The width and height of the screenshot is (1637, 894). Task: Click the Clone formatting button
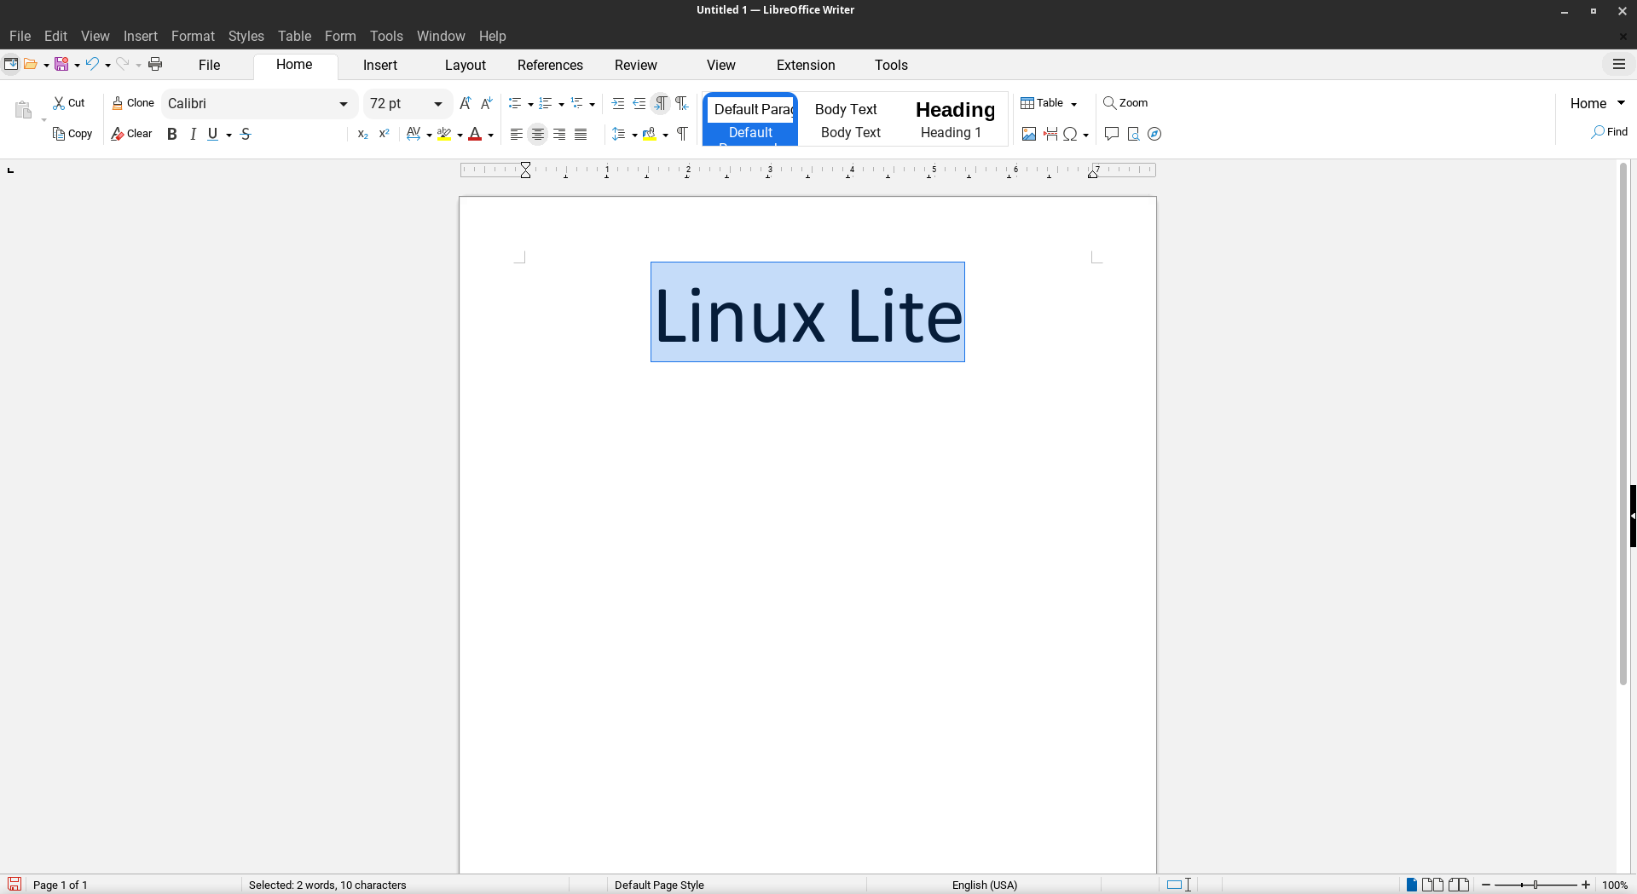pos(133,103)
